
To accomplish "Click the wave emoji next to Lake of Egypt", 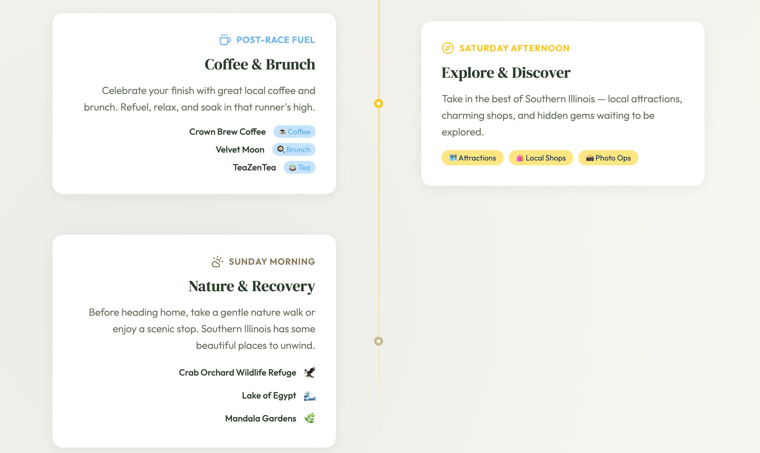I will pos(309,396).
